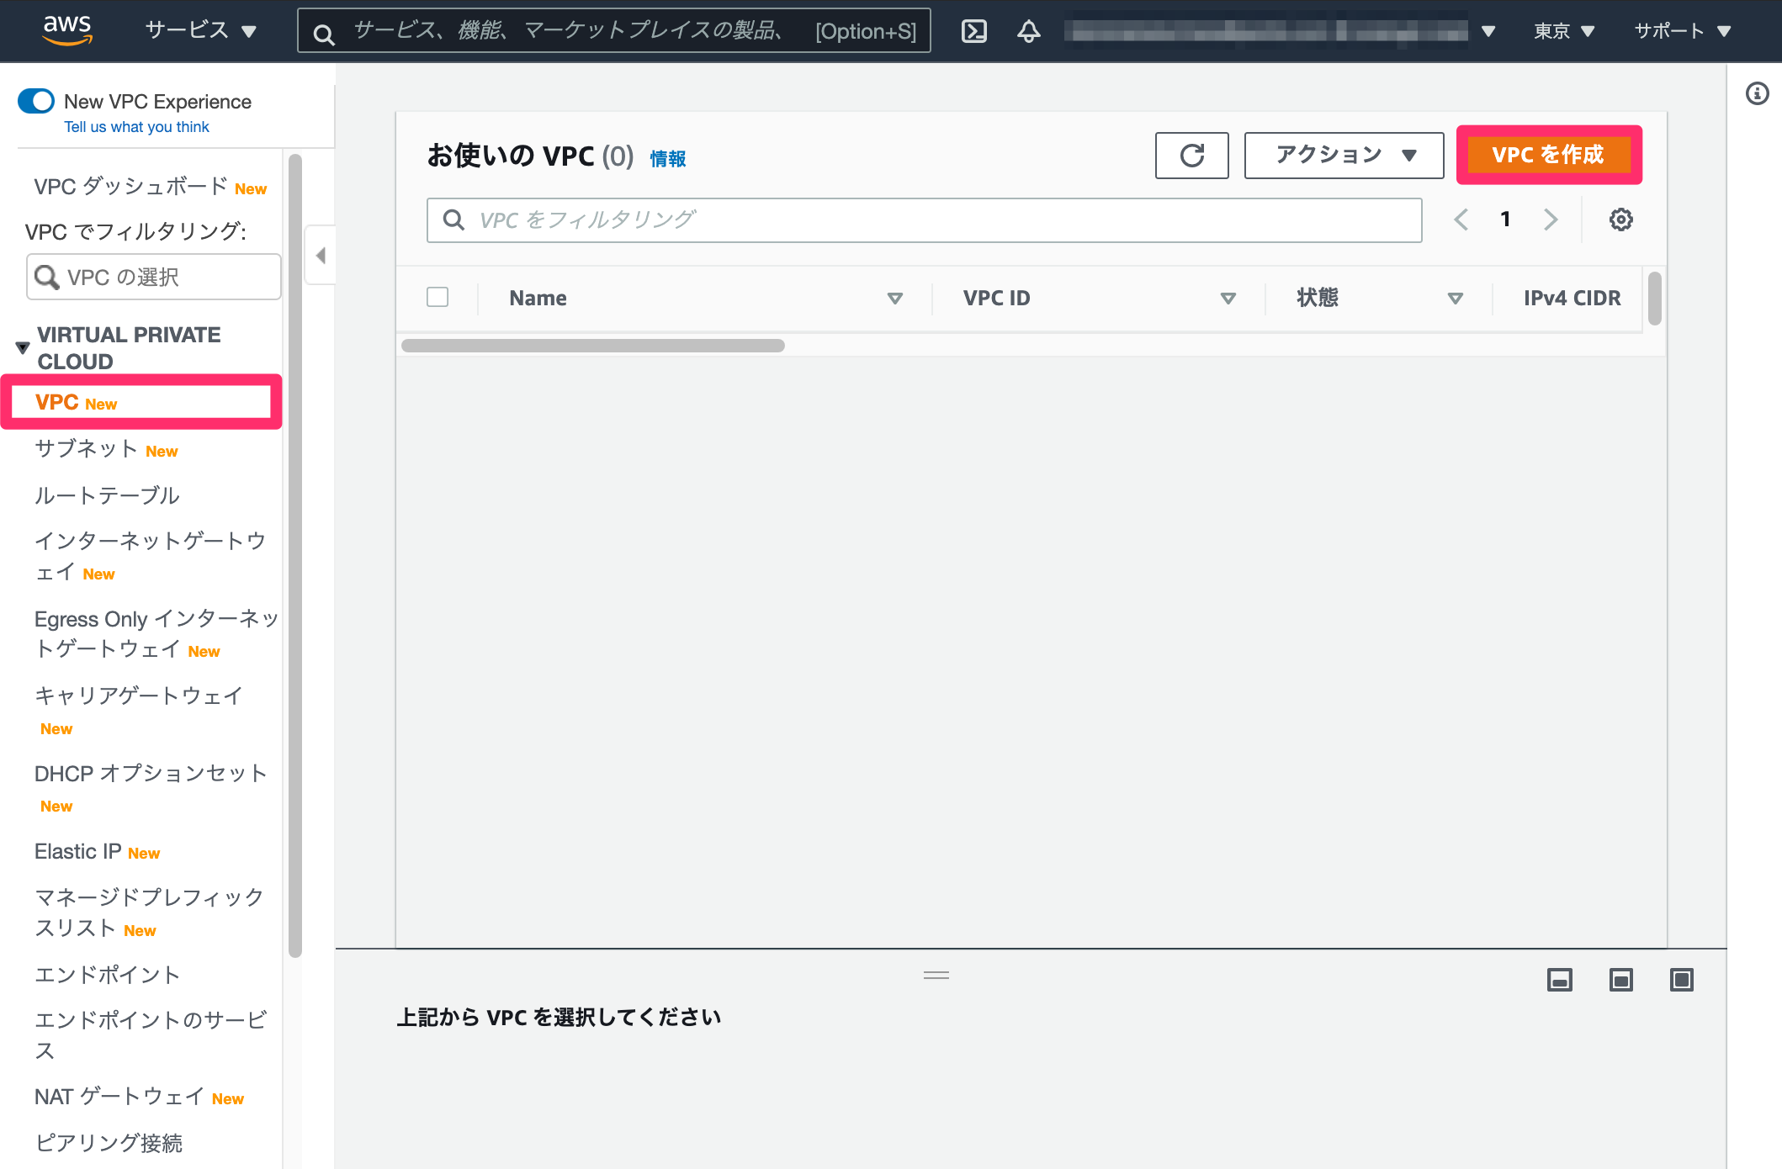Screen dimensions: 1782x1169
Task: Open AWS CloudShell terminal icon
Action: tap(974, 31)
